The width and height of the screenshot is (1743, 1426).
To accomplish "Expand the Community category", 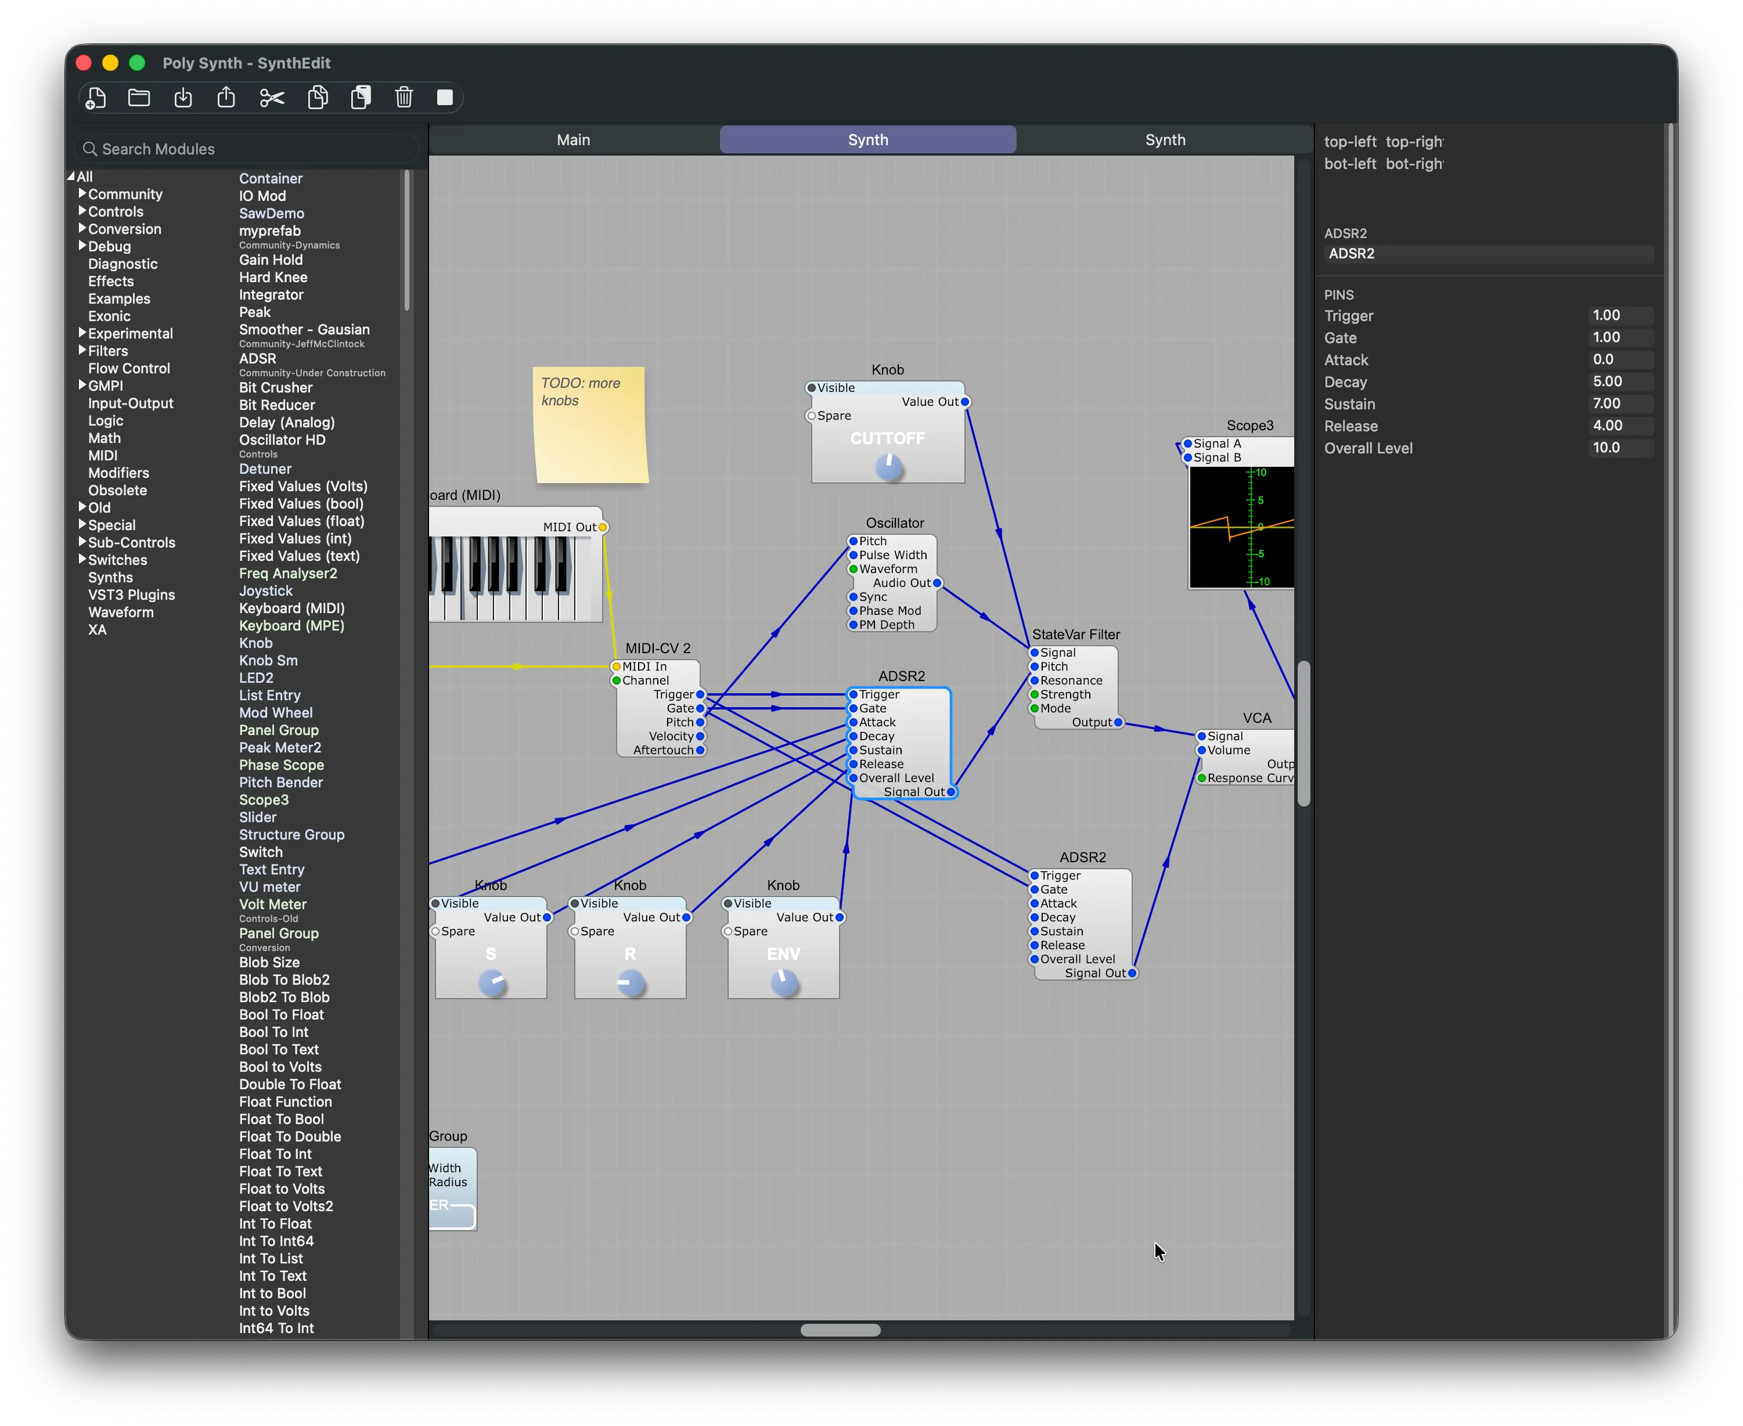I will coord(82,194).
